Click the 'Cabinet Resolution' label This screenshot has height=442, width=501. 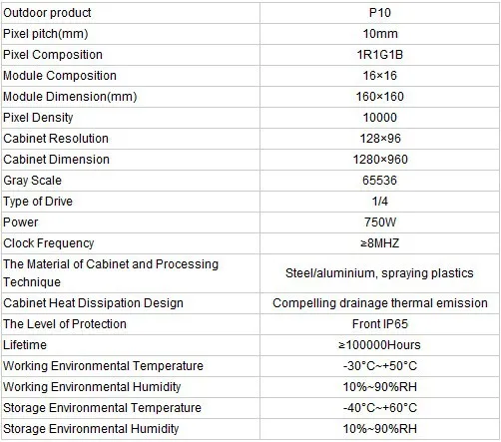coord(56,139)
